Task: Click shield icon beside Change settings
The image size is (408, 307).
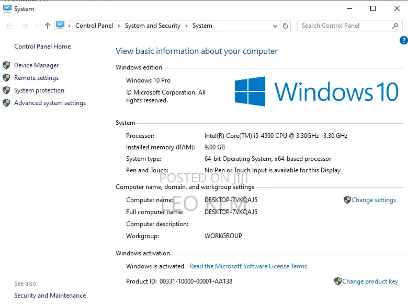Action: click(347, 200)
